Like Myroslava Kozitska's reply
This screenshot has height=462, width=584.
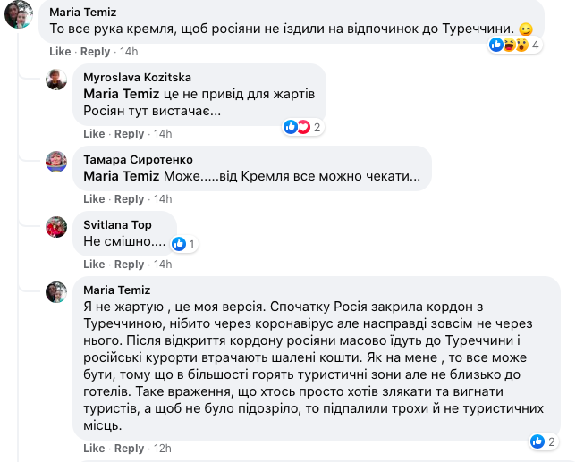click(94, 134)
